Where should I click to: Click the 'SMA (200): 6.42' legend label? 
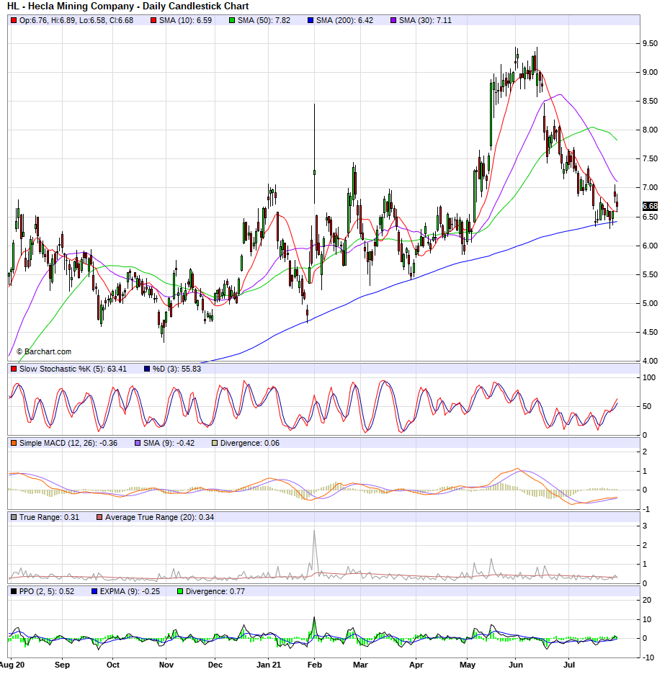point(345,21)
